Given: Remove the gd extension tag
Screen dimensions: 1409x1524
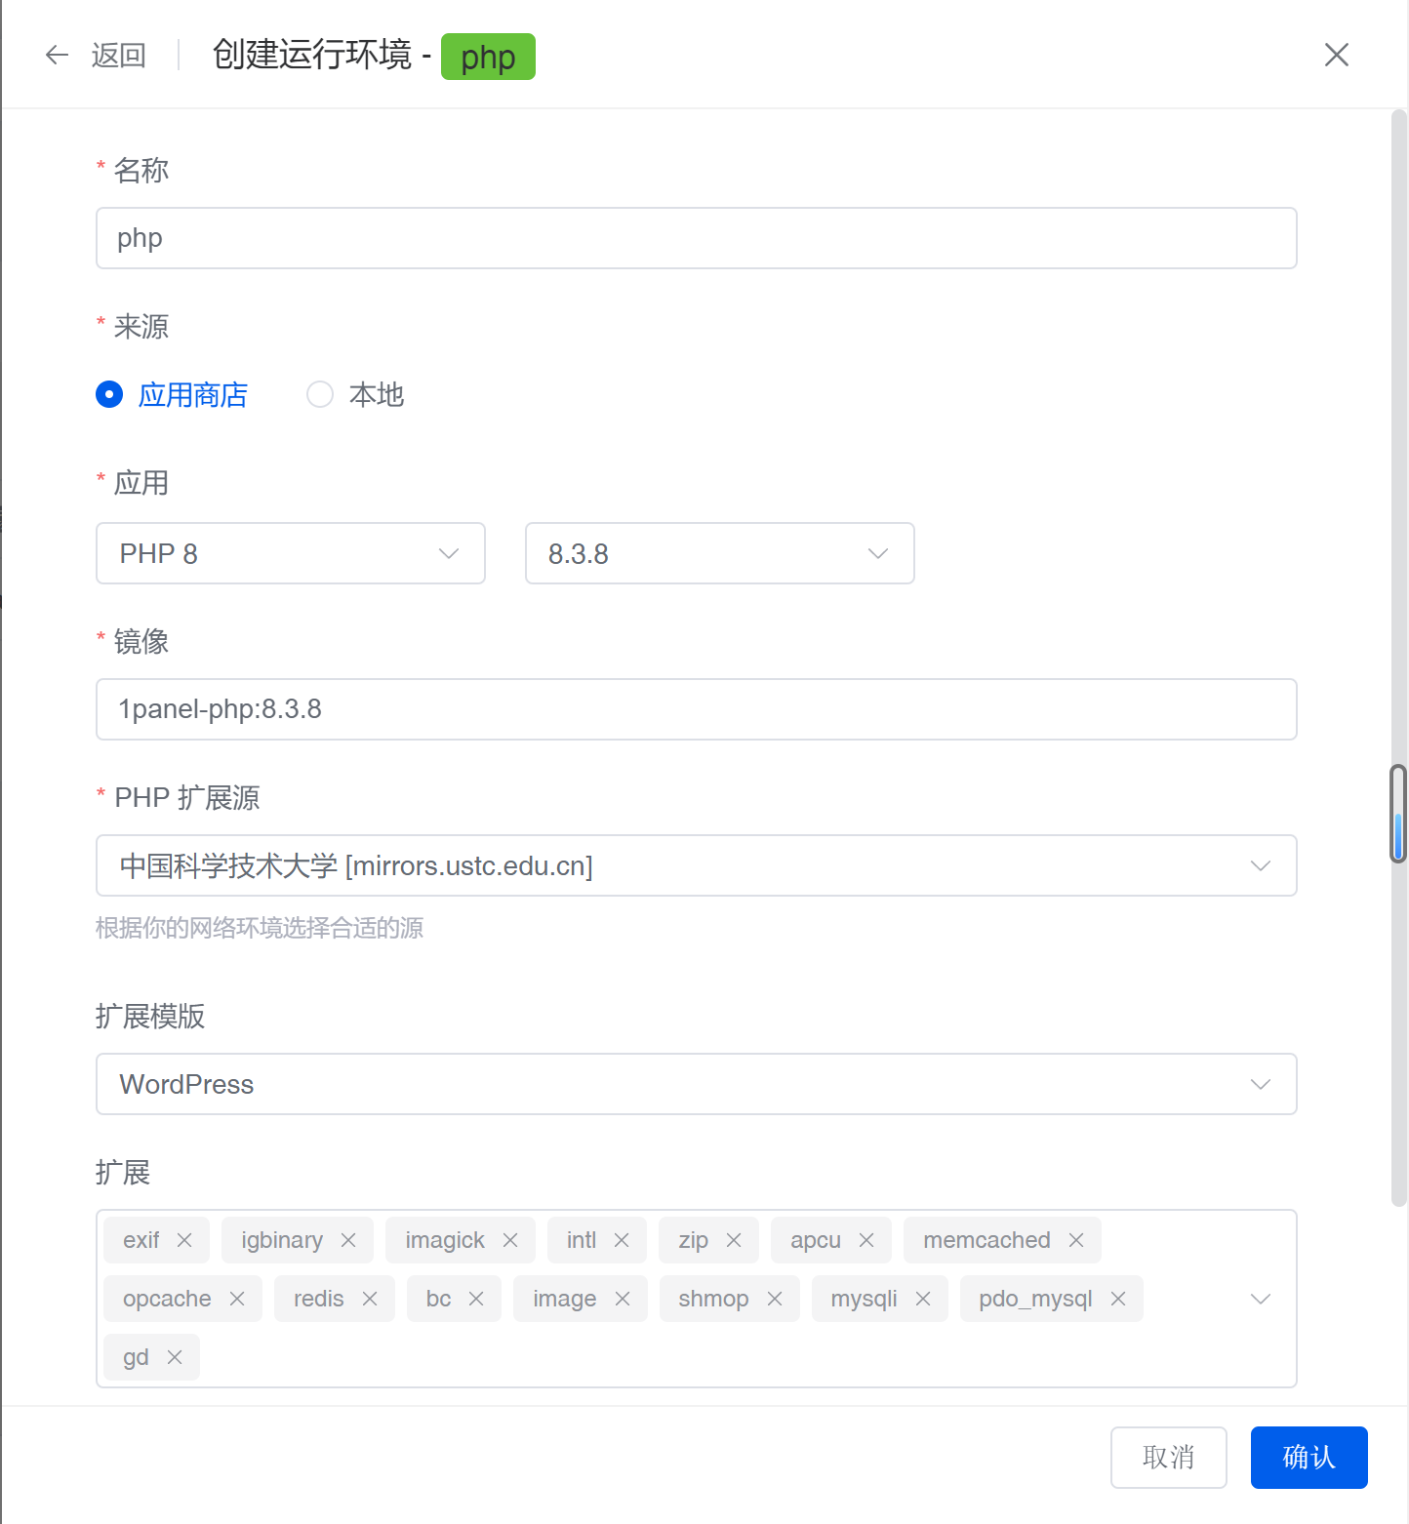Looking at the screenshot, I should 175,1356.
